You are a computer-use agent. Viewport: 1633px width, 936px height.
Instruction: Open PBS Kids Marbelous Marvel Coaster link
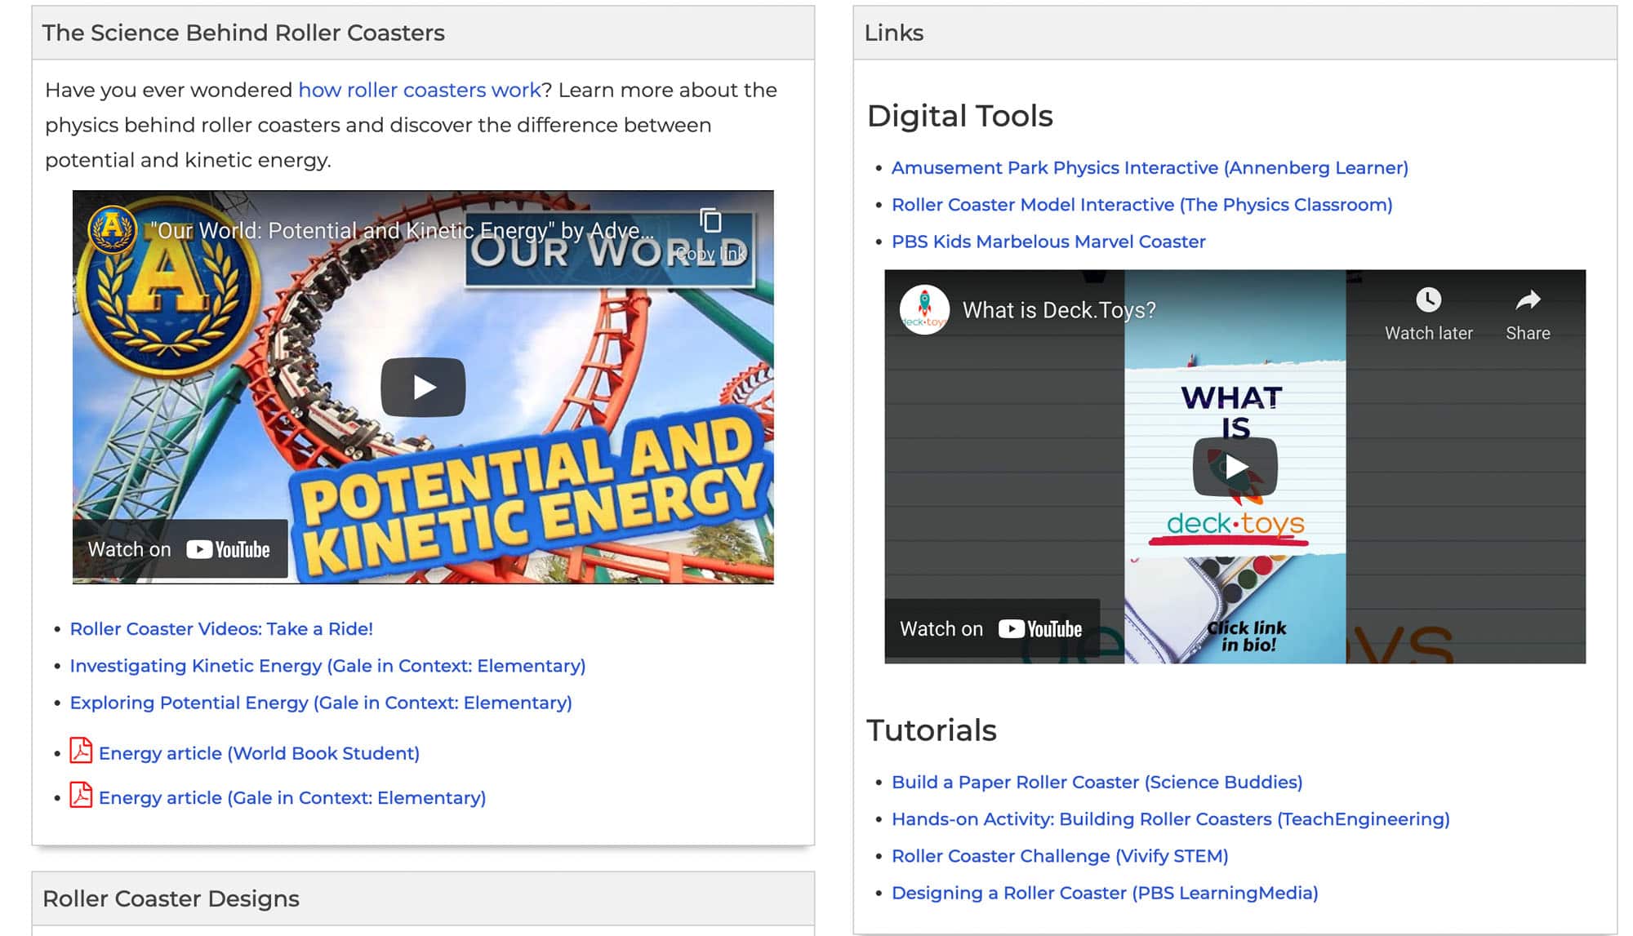pos(1048,242)
